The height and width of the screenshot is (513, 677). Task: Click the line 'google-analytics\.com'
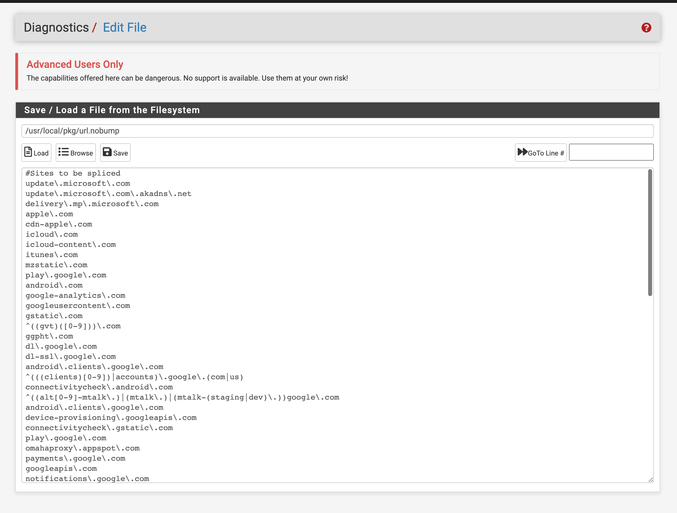click(75, 295)
